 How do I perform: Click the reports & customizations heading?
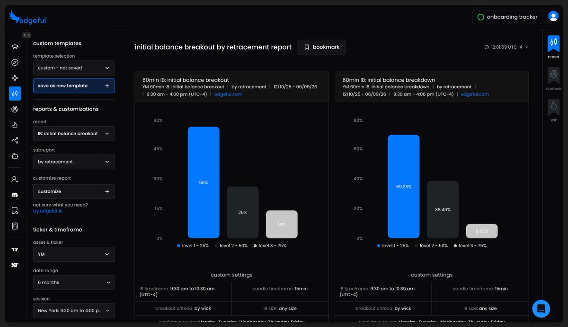pos(66,109)
